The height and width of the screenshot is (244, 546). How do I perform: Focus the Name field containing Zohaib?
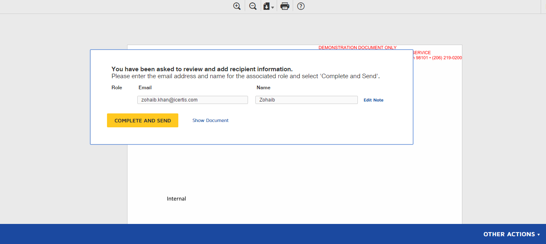click(307, 100)
